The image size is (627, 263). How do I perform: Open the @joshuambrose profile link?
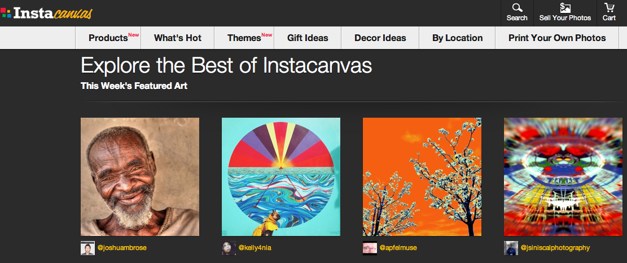click(x=122, y=248)
